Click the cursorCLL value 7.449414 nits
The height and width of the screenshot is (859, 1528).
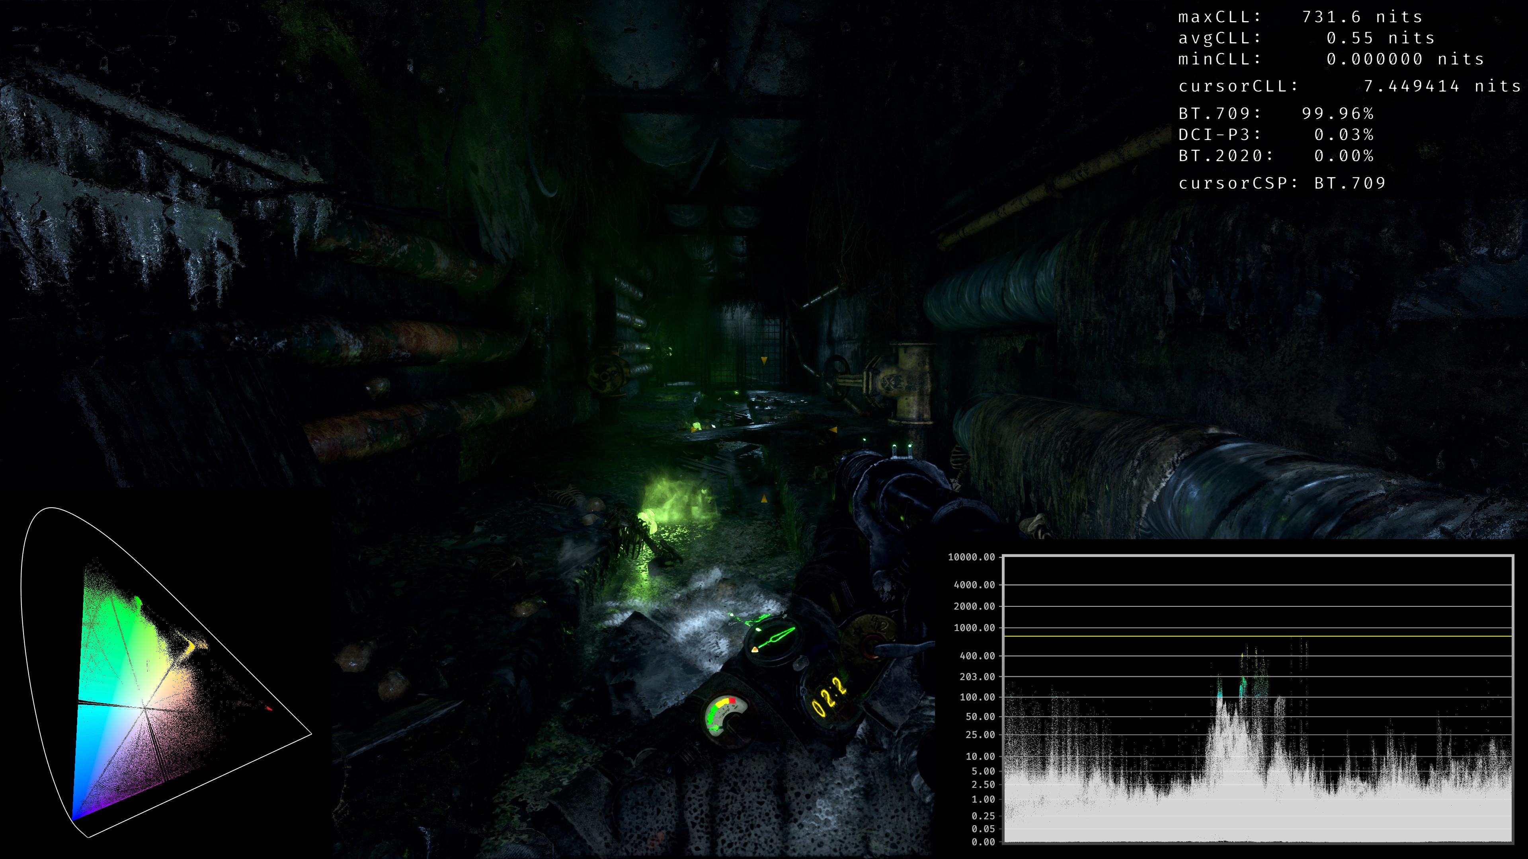pyautogui.click(x=1442, y=87)
